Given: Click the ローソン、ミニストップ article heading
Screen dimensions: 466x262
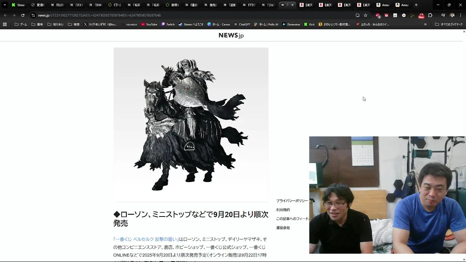Looking at the screenshot, I should click(x=191, y=219).
